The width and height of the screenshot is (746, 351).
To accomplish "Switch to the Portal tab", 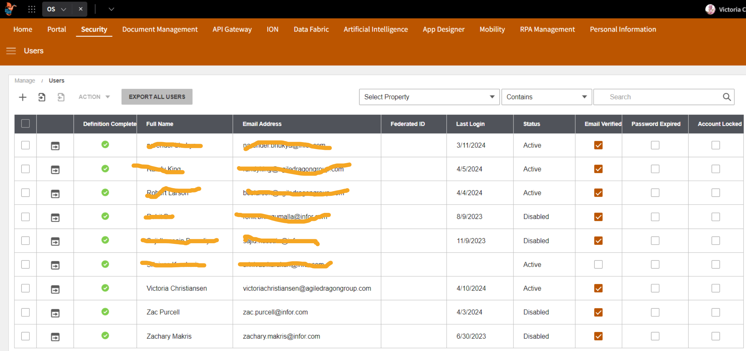I will (x=57, y=29).
